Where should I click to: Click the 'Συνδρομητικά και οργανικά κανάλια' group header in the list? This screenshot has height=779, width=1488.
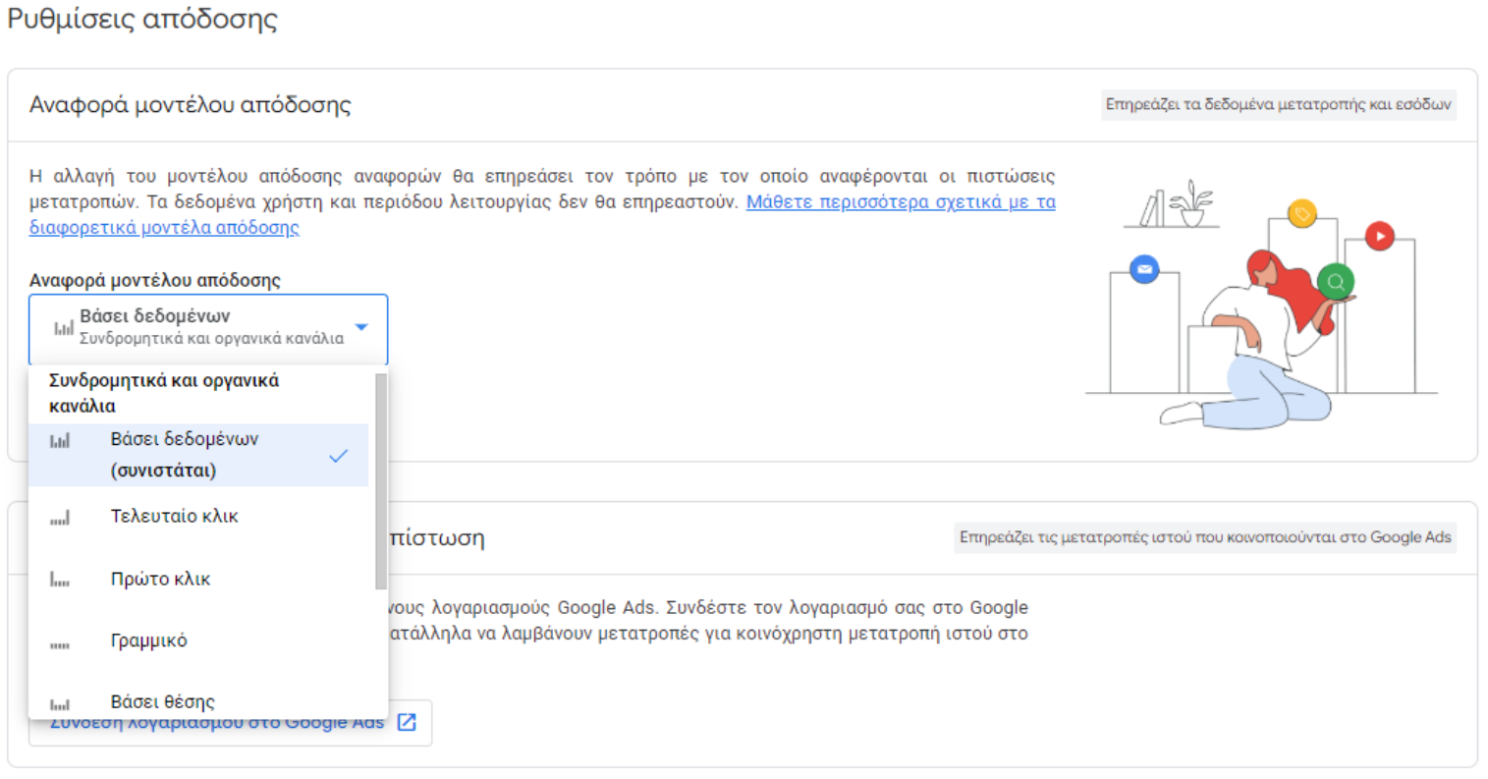point(164,393)
